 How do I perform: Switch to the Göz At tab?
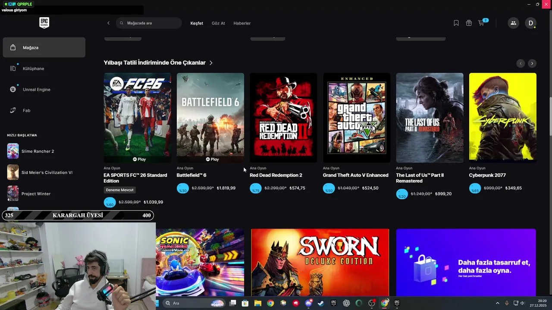coord(218,23)
